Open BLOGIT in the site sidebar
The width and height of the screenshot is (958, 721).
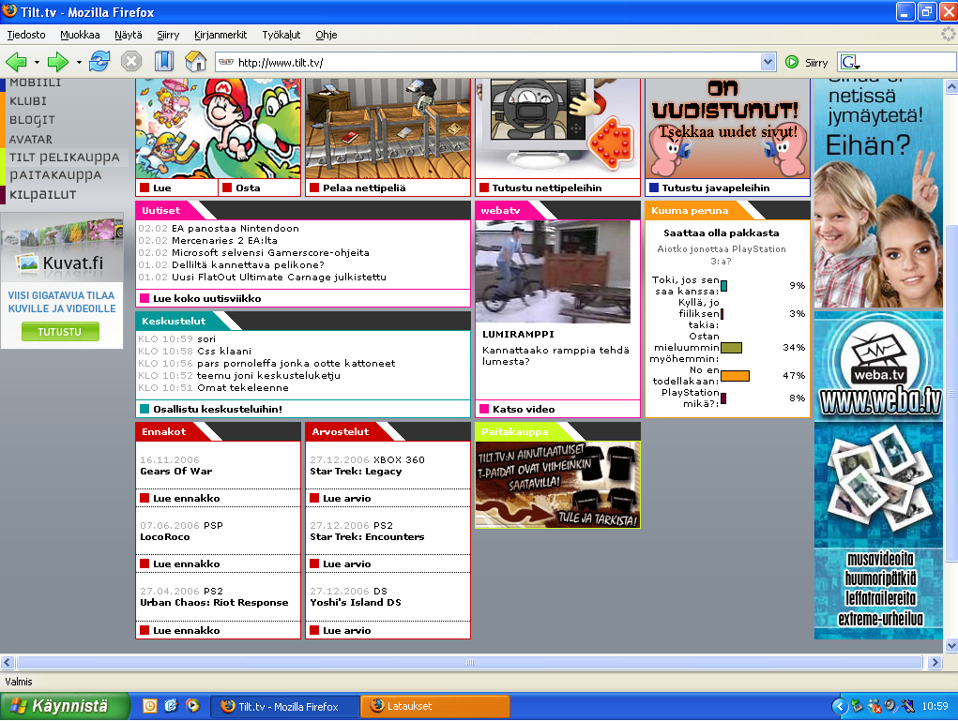click(32, 120)
